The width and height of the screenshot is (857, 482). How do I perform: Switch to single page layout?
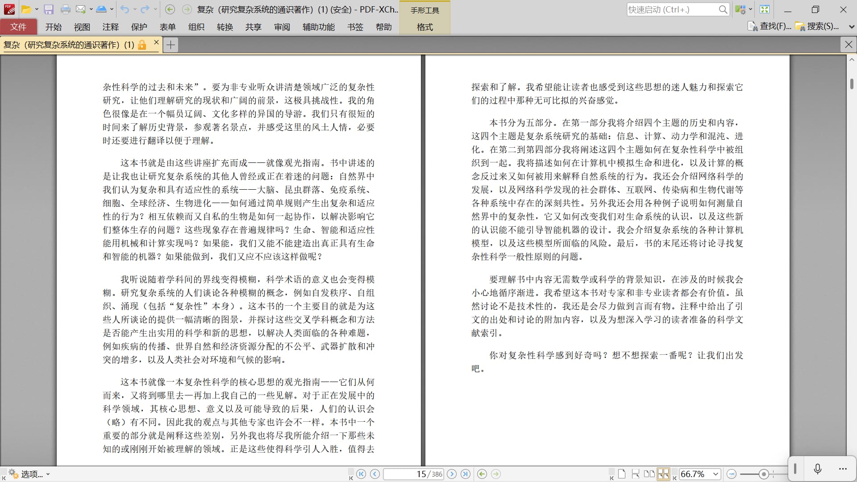tap(622, 474)
